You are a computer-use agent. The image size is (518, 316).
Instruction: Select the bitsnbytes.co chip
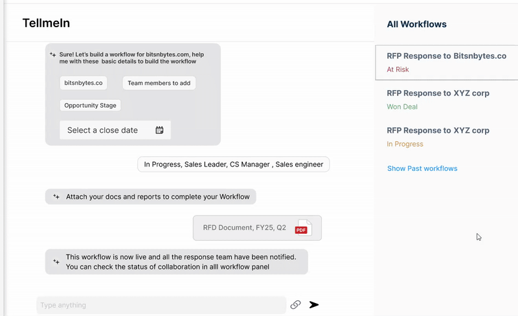(84, 83)
